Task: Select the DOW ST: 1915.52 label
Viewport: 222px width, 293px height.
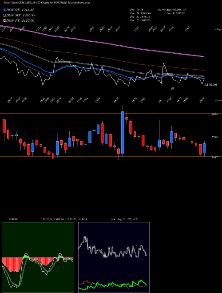Action: (20, 10)
